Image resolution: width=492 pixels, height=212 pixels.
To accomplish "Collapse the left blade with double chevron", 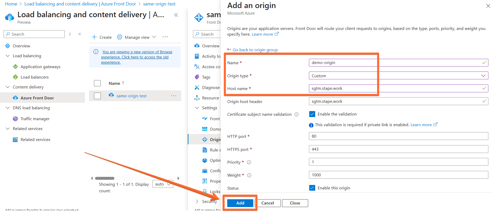I will 176,15.
